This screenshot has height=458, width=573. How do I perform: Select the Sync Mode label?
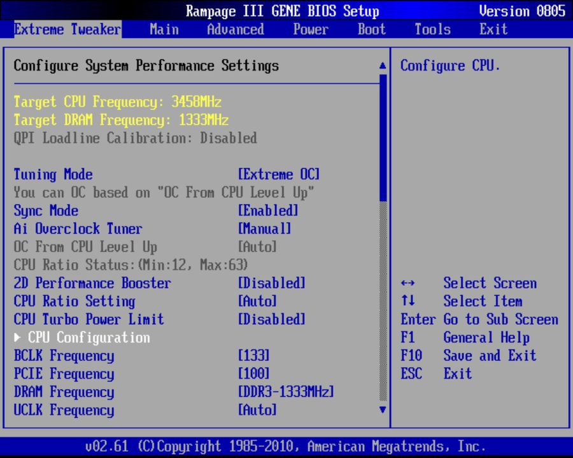(46, 211)
